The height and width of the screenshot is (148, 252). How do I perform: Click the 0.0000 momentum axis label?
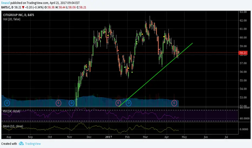click(x=244, y=129)
